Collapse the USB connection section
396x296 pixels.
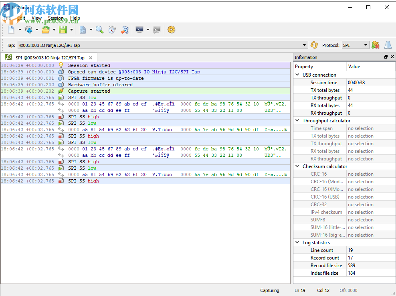pos(297,75)
